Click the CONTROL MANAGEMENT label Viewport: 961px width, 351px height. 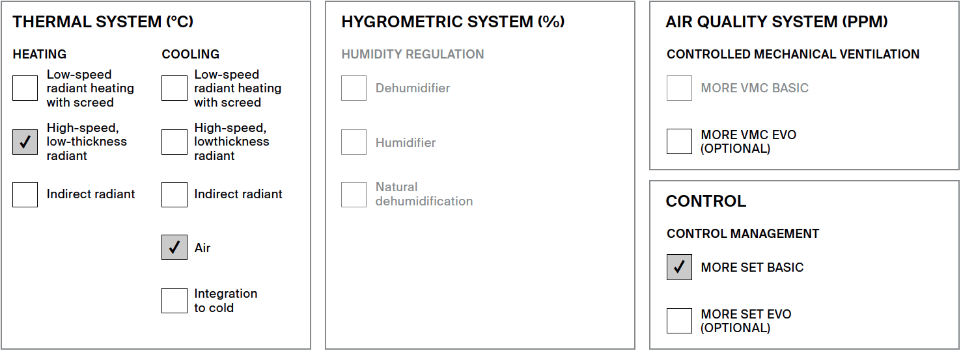click(743, 233)
